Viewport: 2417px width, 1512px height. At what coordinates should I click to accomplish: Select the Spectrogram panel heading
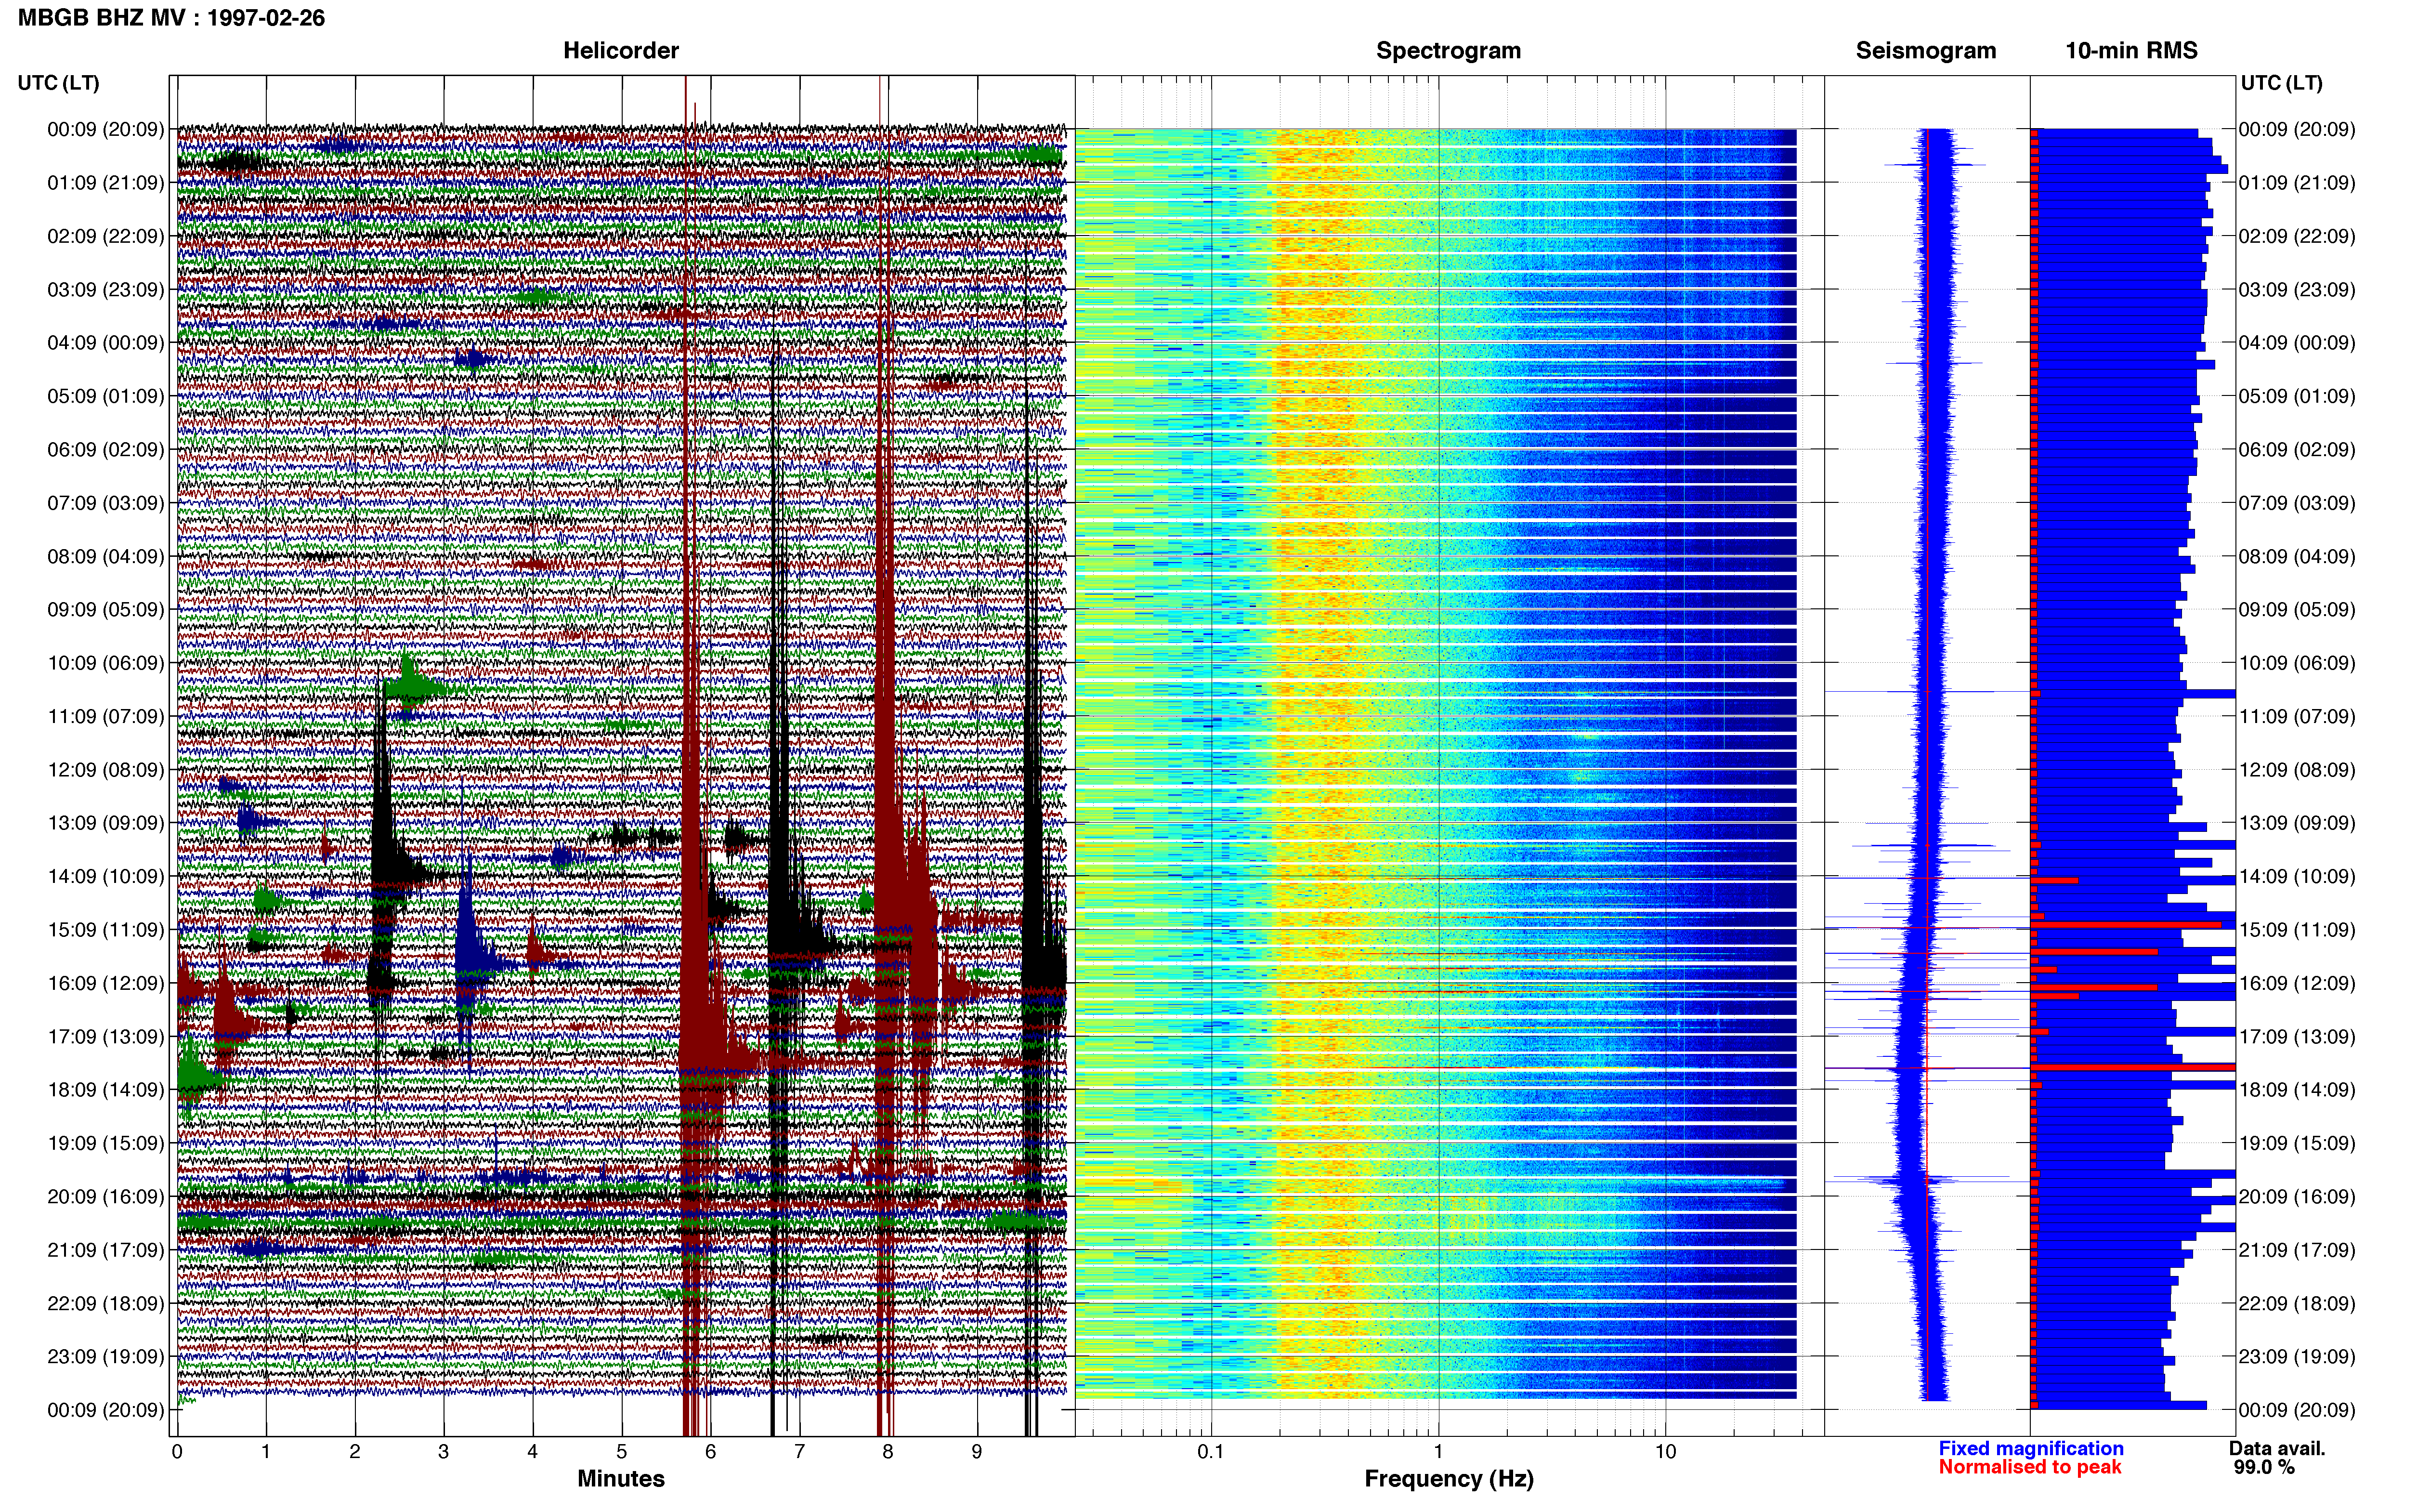pos(1449,51)
